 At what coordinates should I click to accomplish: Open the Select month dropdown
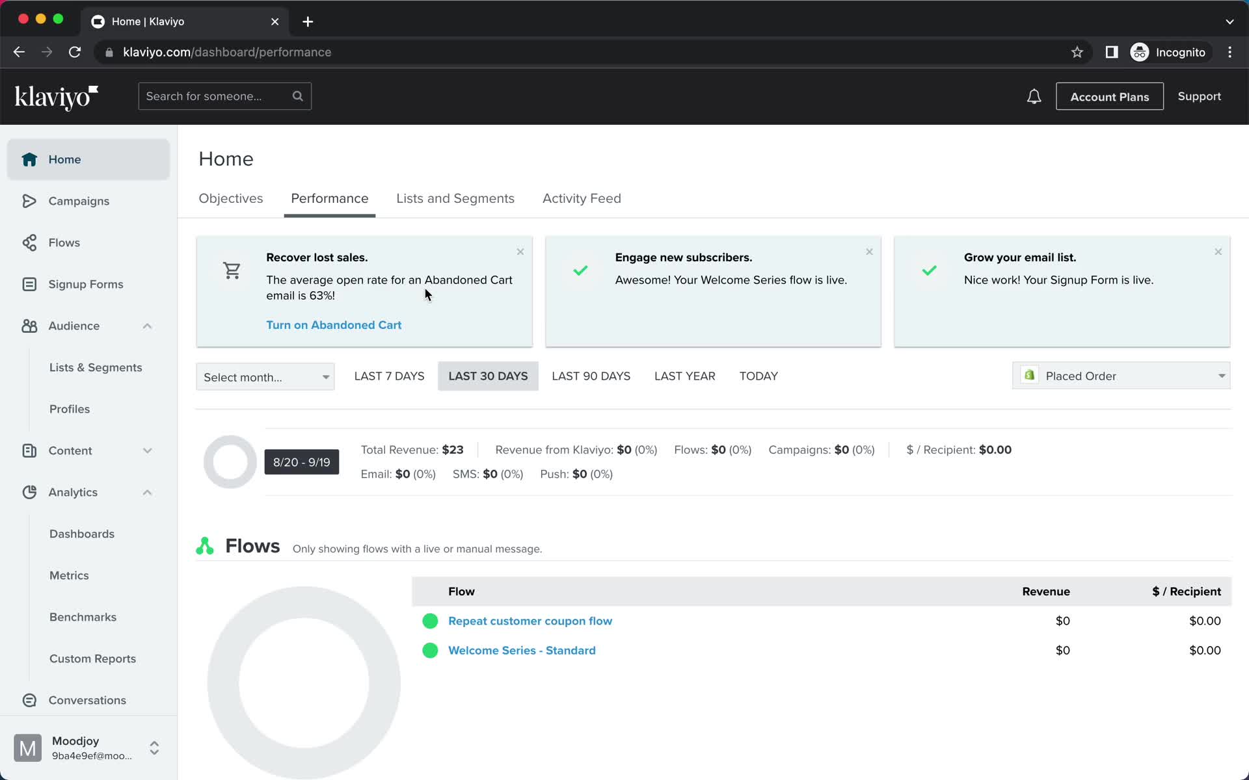point(265,377)
